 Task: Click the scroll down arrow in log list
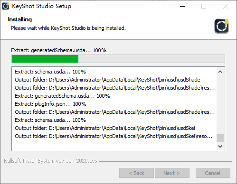(x=220, y=147)
